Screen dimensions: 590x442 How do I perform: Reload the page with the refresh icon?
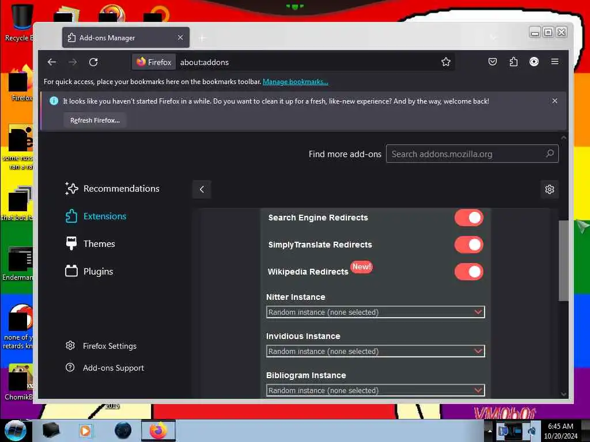[x=93, y=62]
